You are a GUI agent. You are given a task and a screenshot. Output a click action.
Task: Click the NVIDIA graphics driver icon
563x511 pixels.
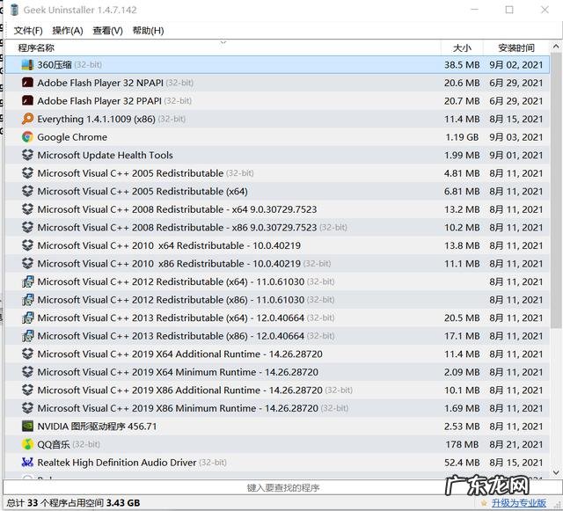point(28,427)
